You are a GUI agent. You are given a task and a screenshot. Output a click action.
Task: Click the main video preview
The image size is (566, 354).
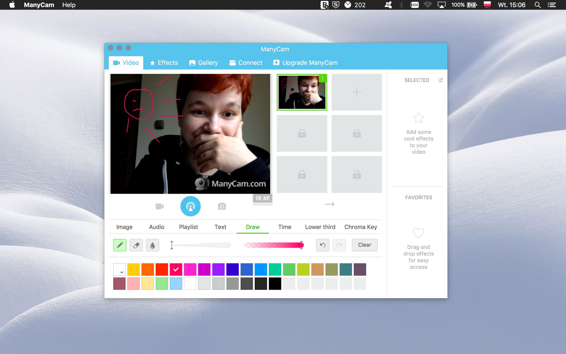(190, 134)
